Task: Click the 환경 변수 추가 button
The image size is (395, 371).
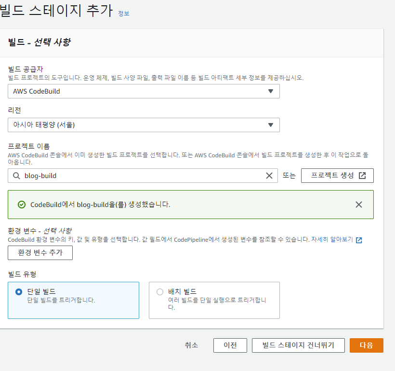Action: click(40, 253)
